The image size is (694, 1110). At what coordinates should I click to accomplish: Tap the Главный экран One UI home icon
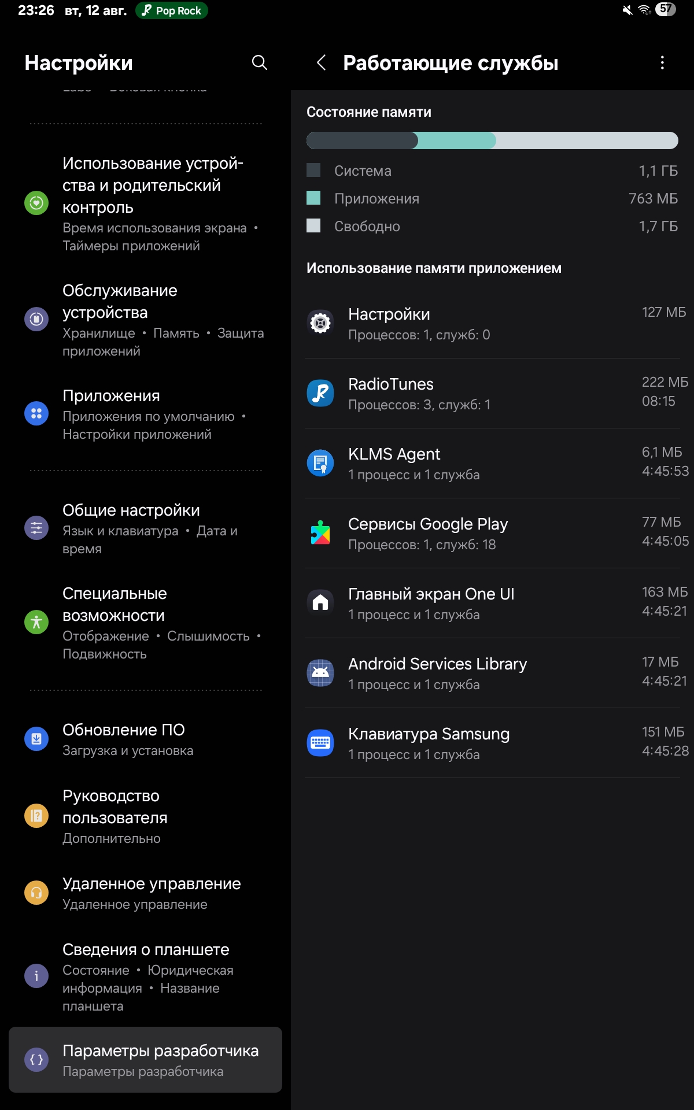[320, 603]
